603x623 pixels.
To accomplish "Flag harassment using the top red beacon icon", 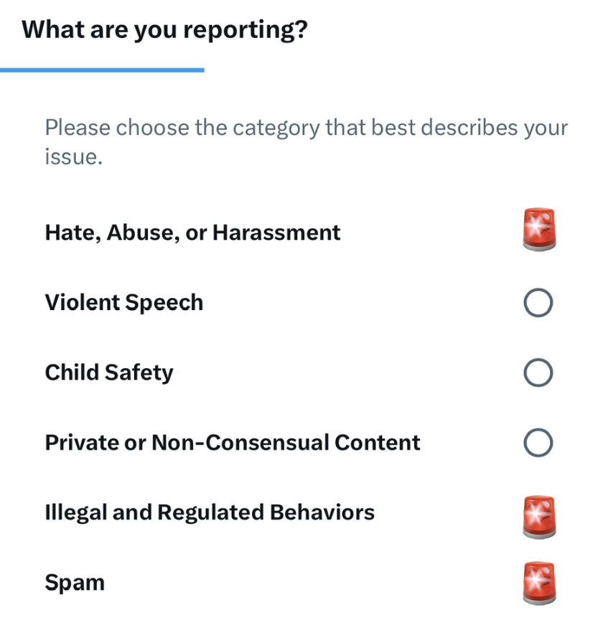I will tap(539, 229).
